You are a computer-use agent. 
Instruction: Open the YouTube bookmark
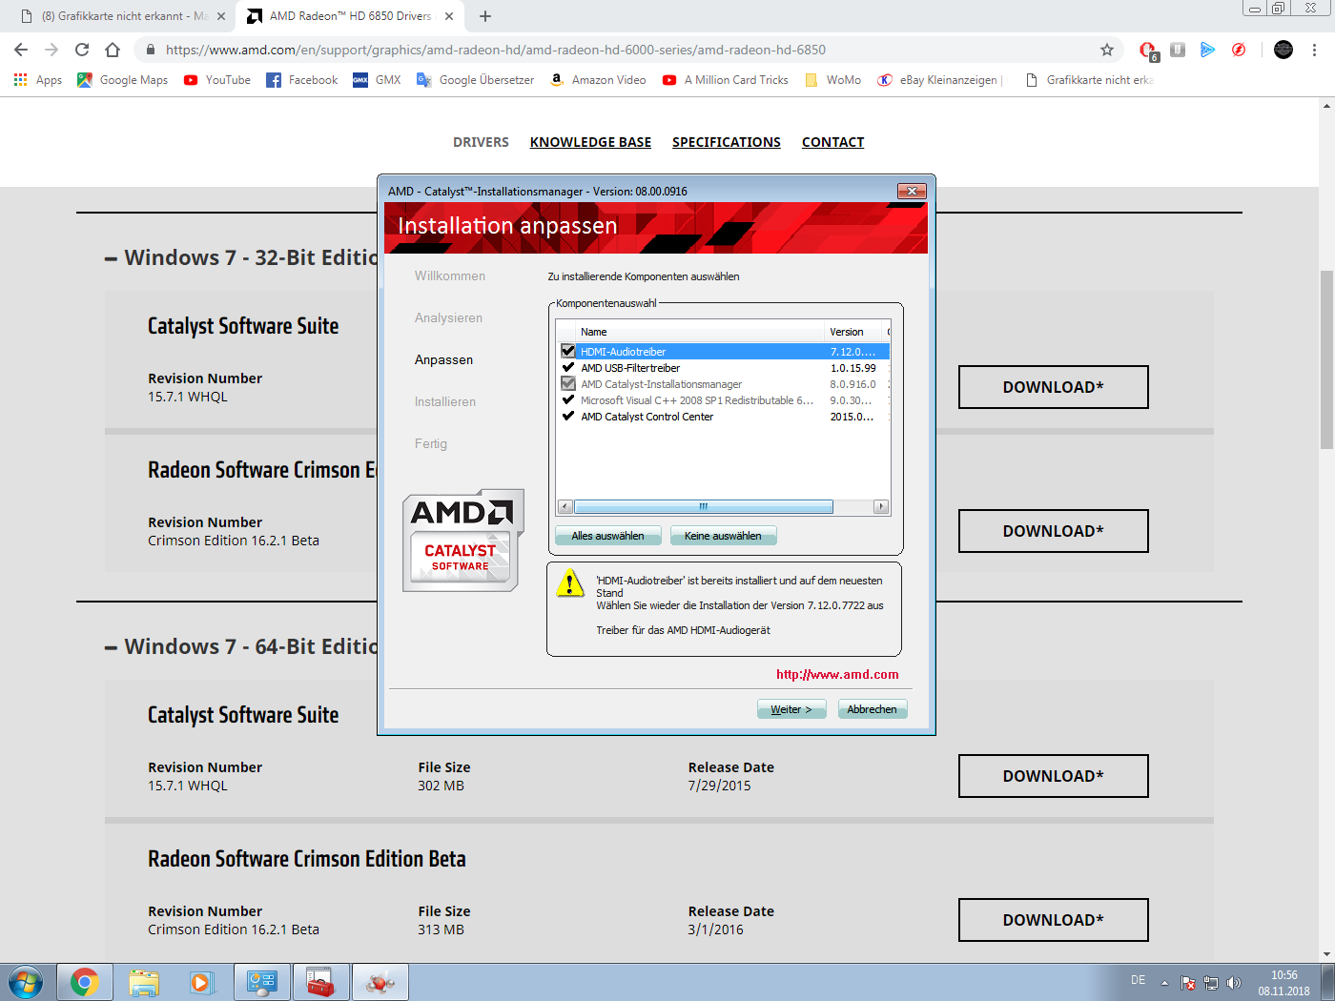pyautogui.click(x=217, y=80)
